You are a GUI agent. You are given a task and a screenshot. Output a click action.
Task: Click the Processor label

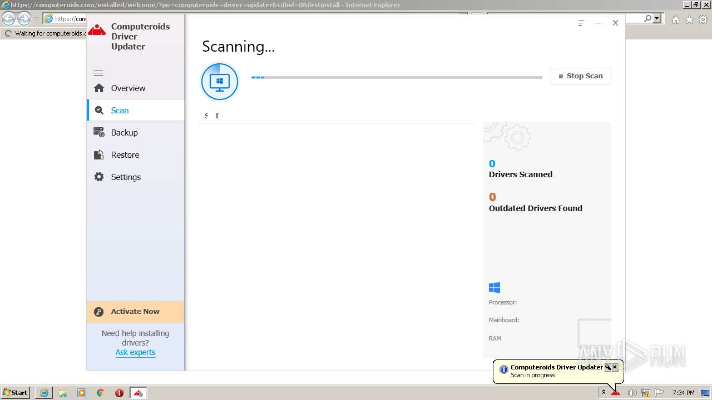click(x=503, y=302)
